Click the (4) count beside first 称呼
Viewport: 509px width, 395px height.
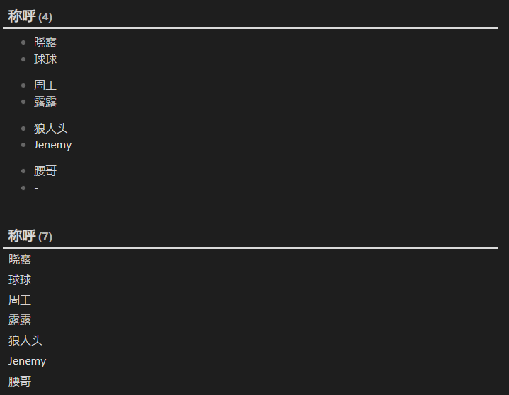pos(45,17)
